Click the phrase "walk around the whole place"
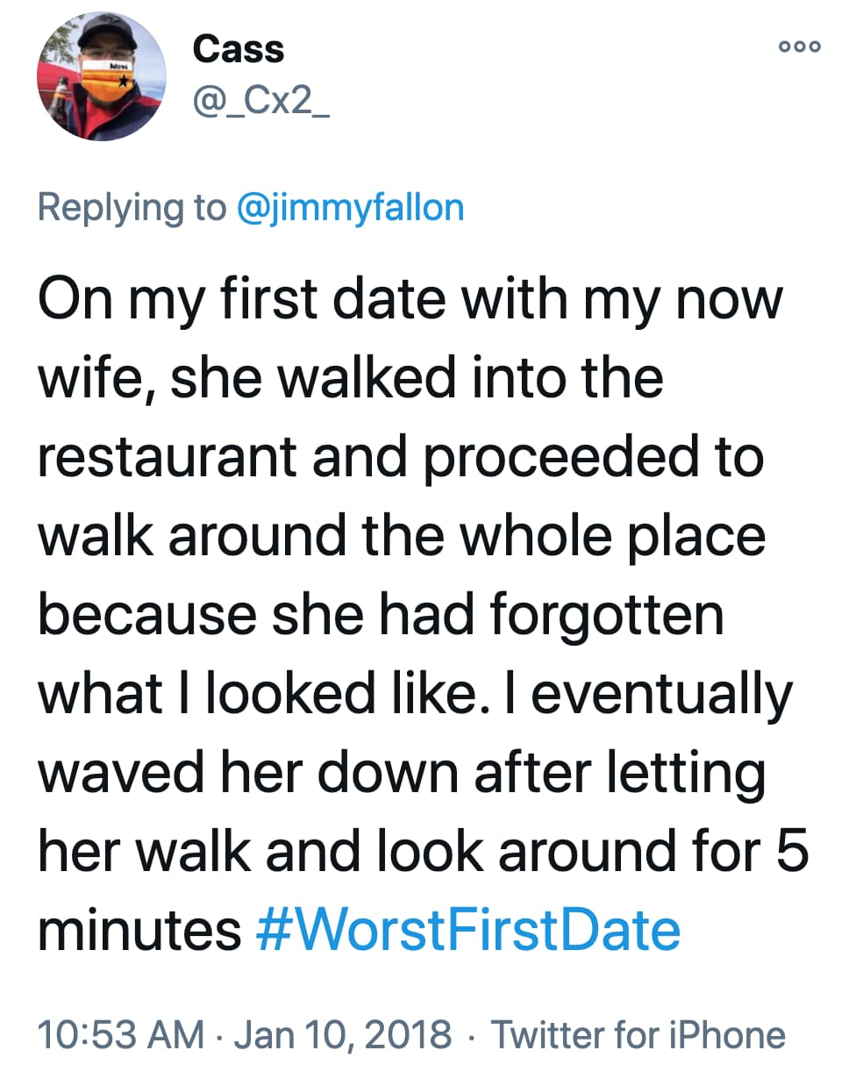Screen dimensions: 863x1079 (402, 535)
